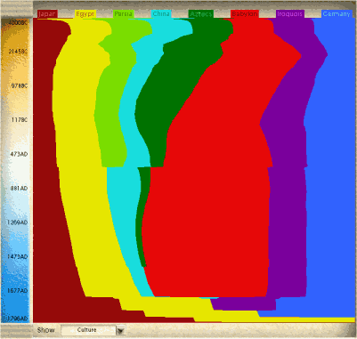Screen dimensions: 357x339
Task: Click the 2145BC timeline marker
Action: [x=18, y=52]
